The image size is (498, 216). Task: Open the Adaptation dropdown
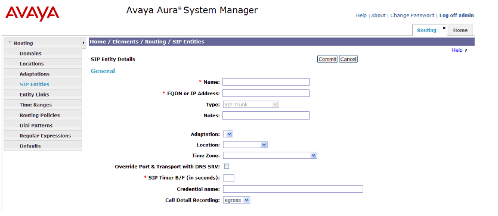tap(228, 134)
